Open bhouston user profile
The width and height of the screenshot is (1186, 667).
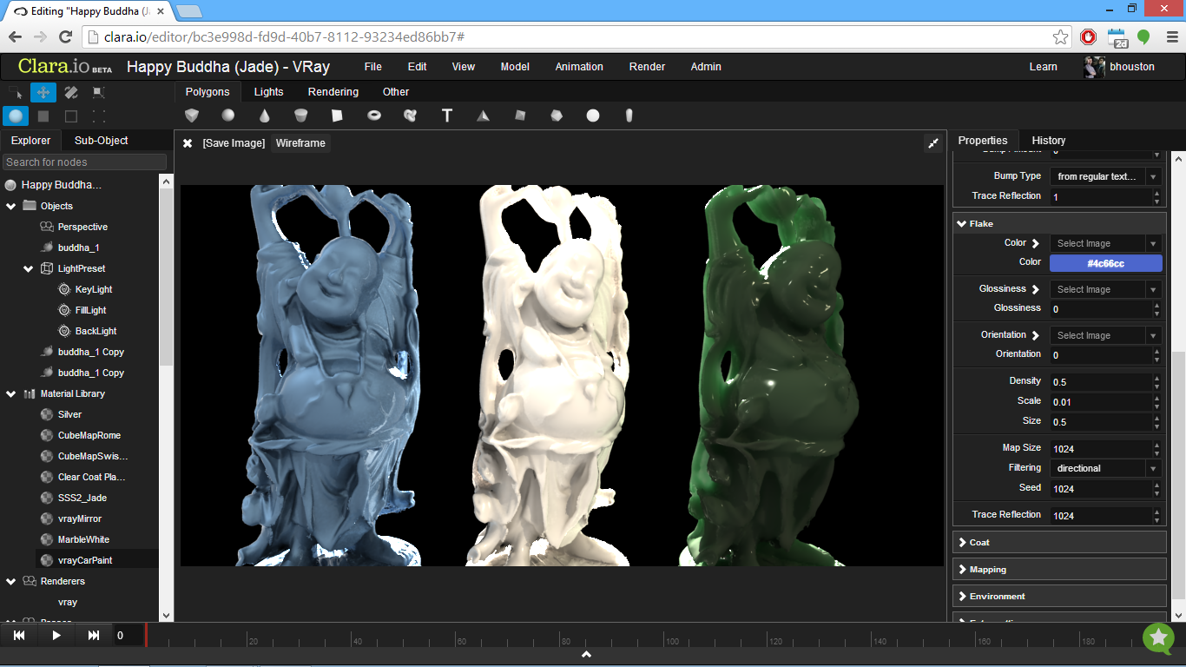pos(1120,67)
